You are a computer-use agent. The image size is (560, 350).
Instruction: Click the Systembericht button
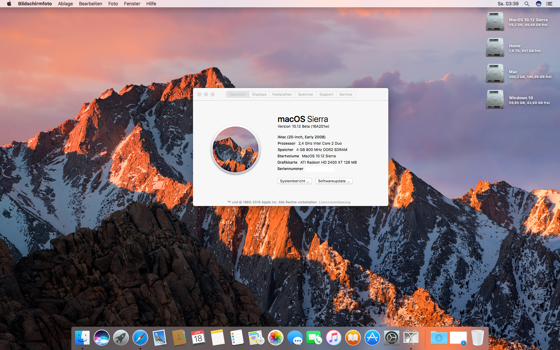(x=295, y=181)
